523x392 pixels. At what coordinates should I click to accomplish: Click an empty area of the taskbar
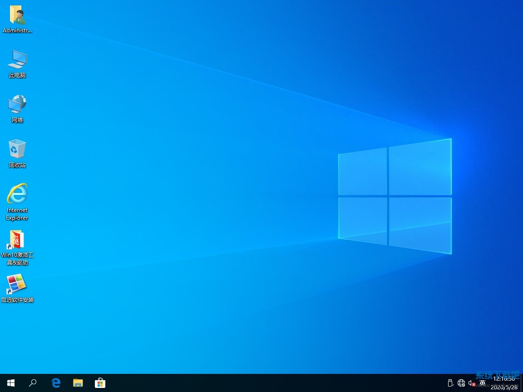point(272,383)
